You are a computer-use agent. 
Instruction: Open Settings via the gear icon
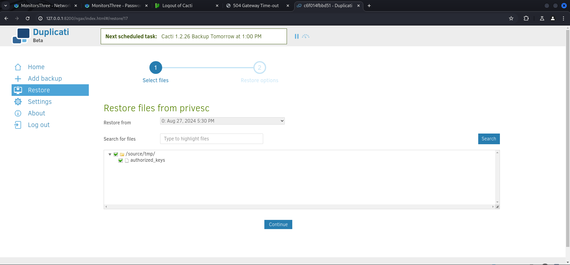click(18, 102)
